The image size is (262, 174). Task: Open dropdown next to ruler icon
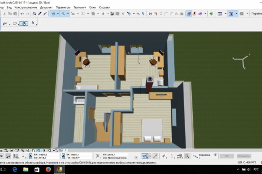[78, 14]
